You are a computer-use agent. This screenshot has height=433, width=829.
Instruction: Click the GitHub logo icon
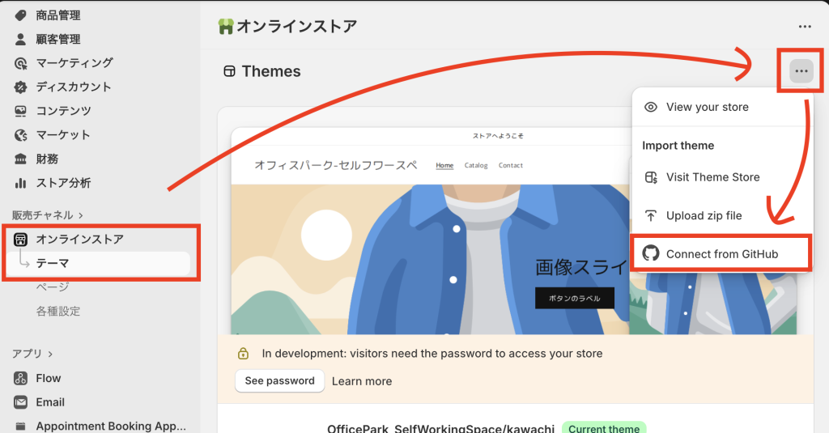650,254
